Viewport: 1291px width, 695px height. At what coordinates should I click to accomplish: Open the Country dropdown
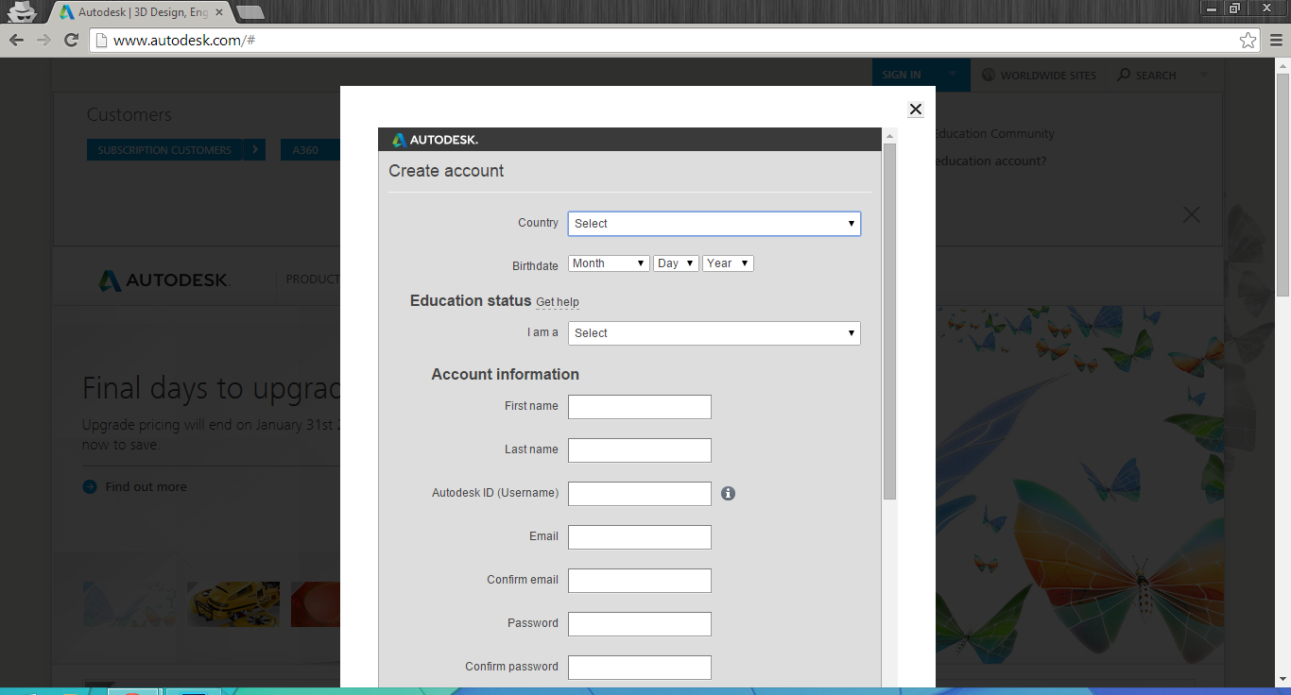click(714, 224)
